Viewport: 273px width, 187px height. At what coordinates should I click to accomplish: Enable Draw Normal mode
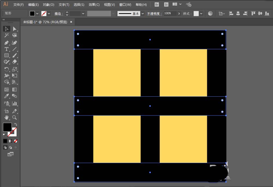click(x=5, y=147)
